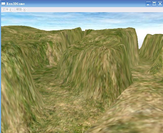
Task: Close the Ken3DGame window
Action: [160, 4]
